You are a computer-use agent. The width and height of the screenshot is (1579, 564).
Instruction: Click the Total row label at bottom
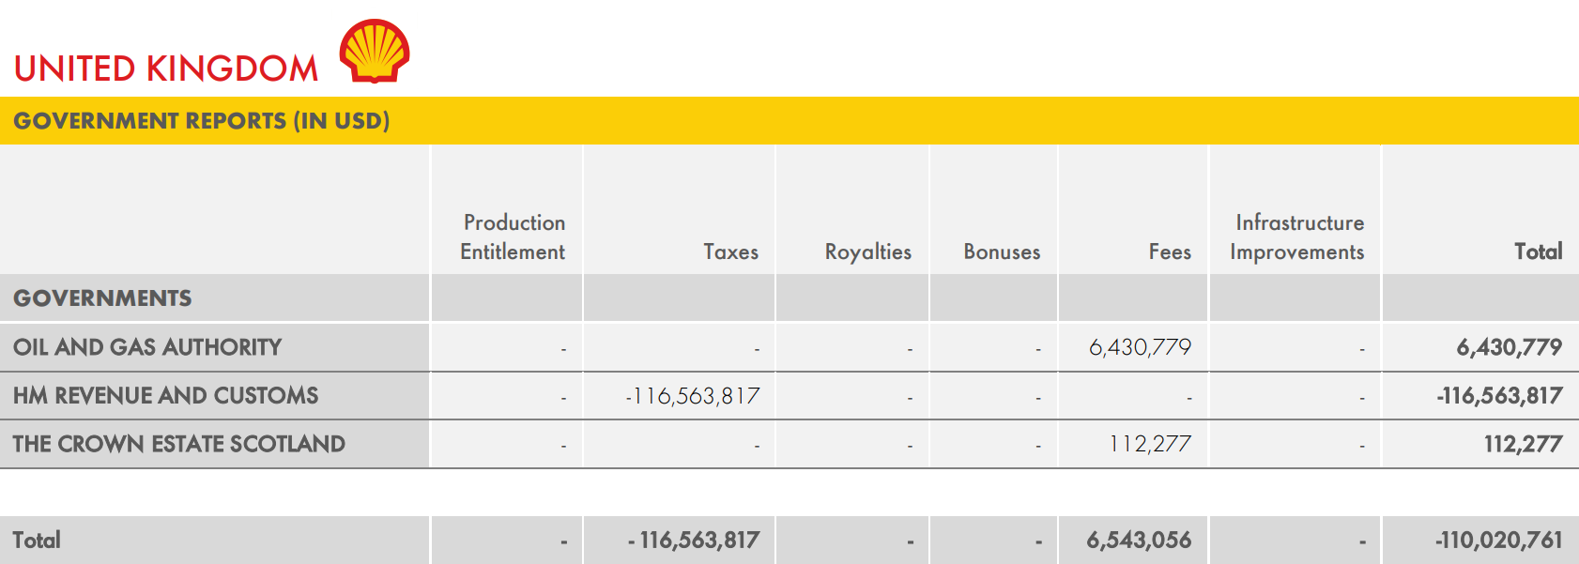pyautogui.click(x=37, y=541)
